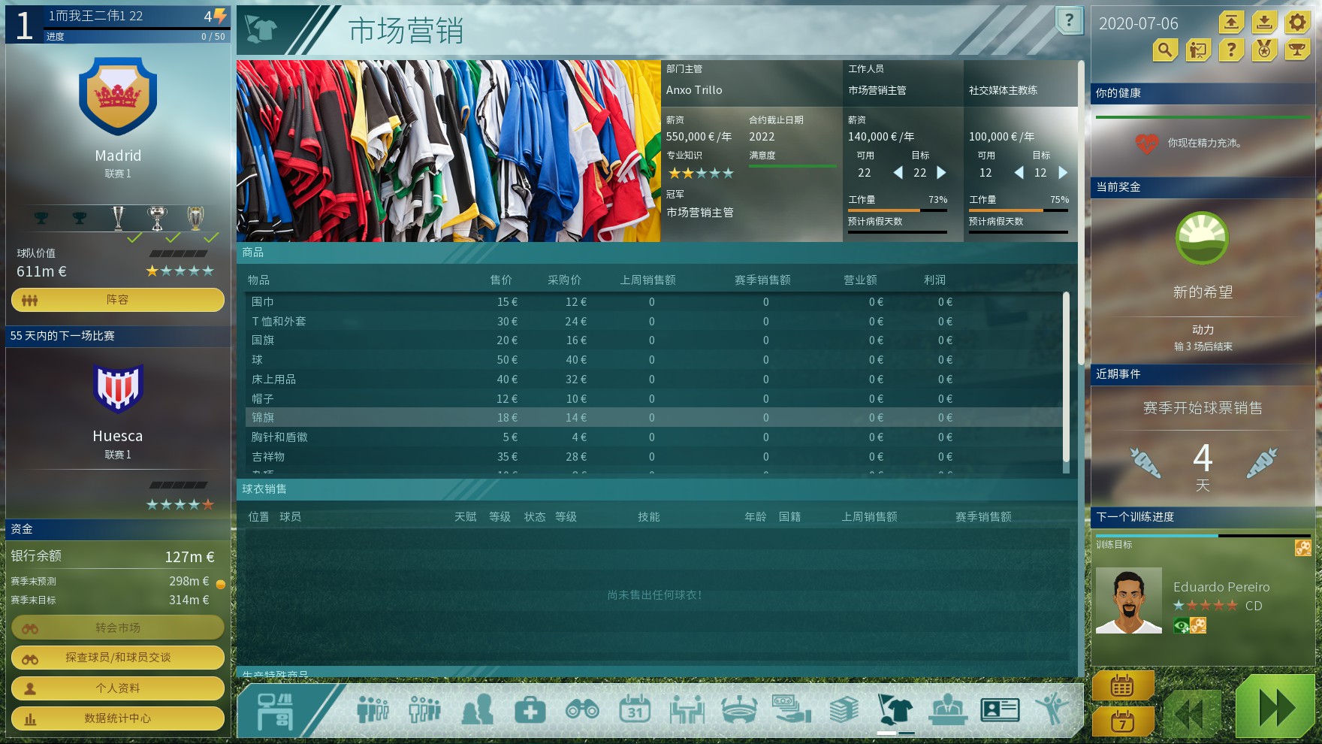The image size is (1322, 744).
Task: Increase 市场营销主管 staff target
Action: click(941, 173)
